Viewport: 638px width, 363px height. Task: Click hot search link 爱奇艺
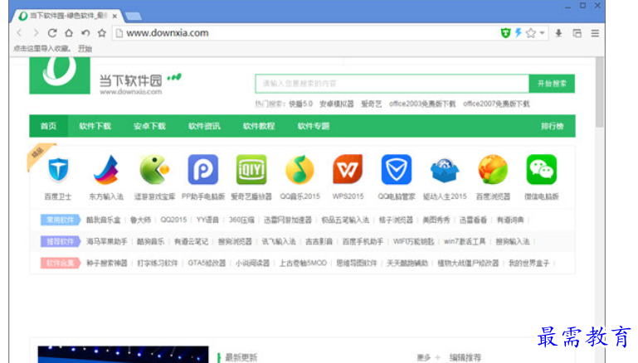click(371, 104)
